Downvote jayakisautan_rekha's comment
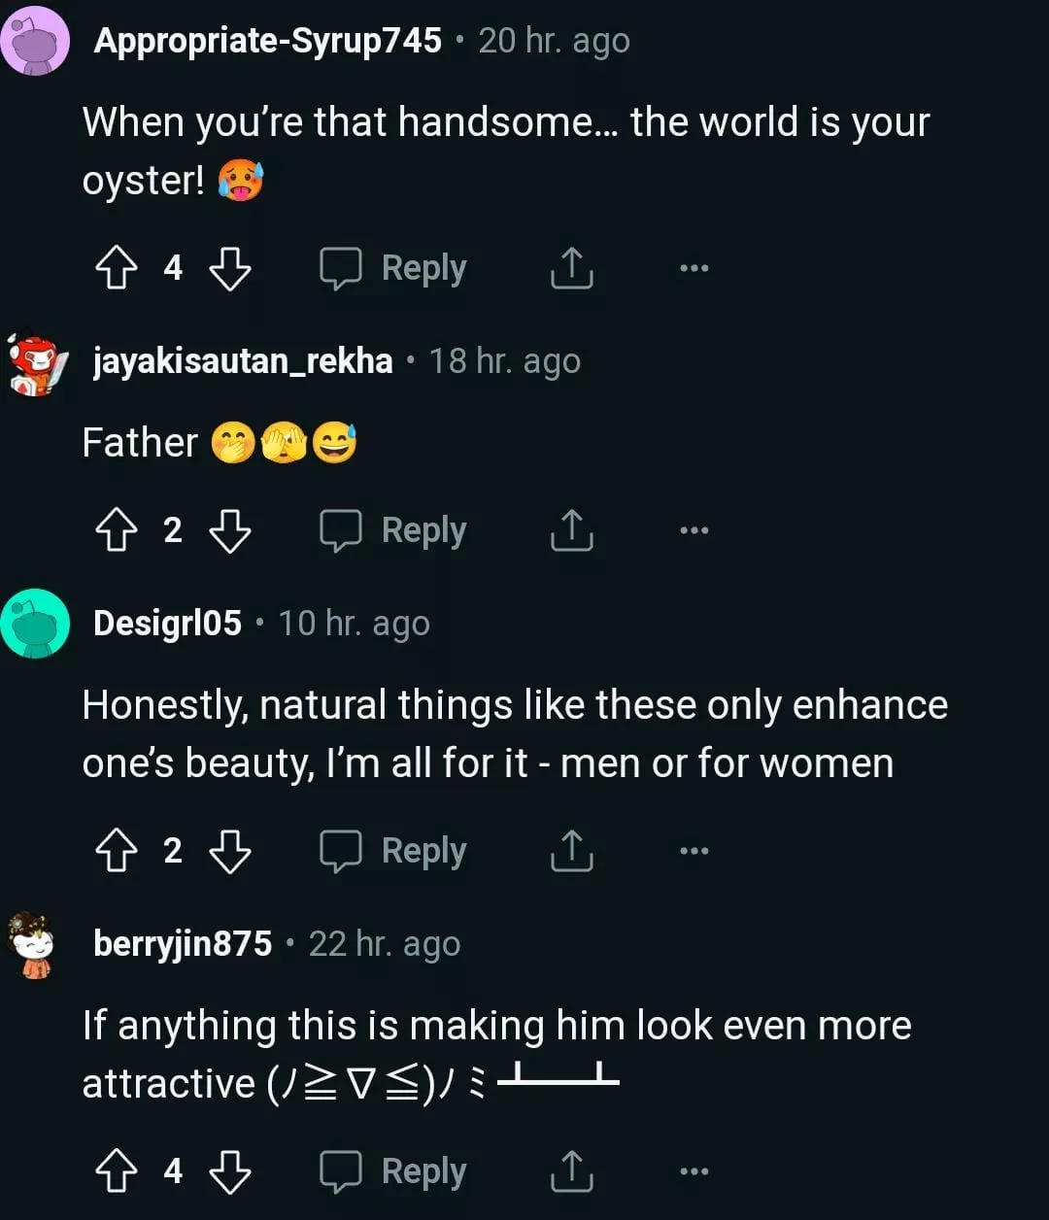 pyautogui.click(x=230, y=530)
